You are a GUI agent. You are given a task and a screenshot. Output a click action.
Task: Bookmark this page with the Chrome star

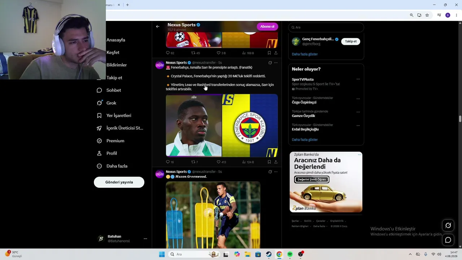[x=427, y=15]
